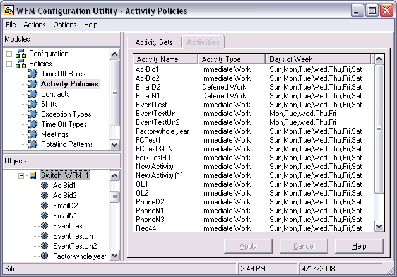397x277 pixels.
Task: Expand the Configuration tree node
Action: coord(9,54)
